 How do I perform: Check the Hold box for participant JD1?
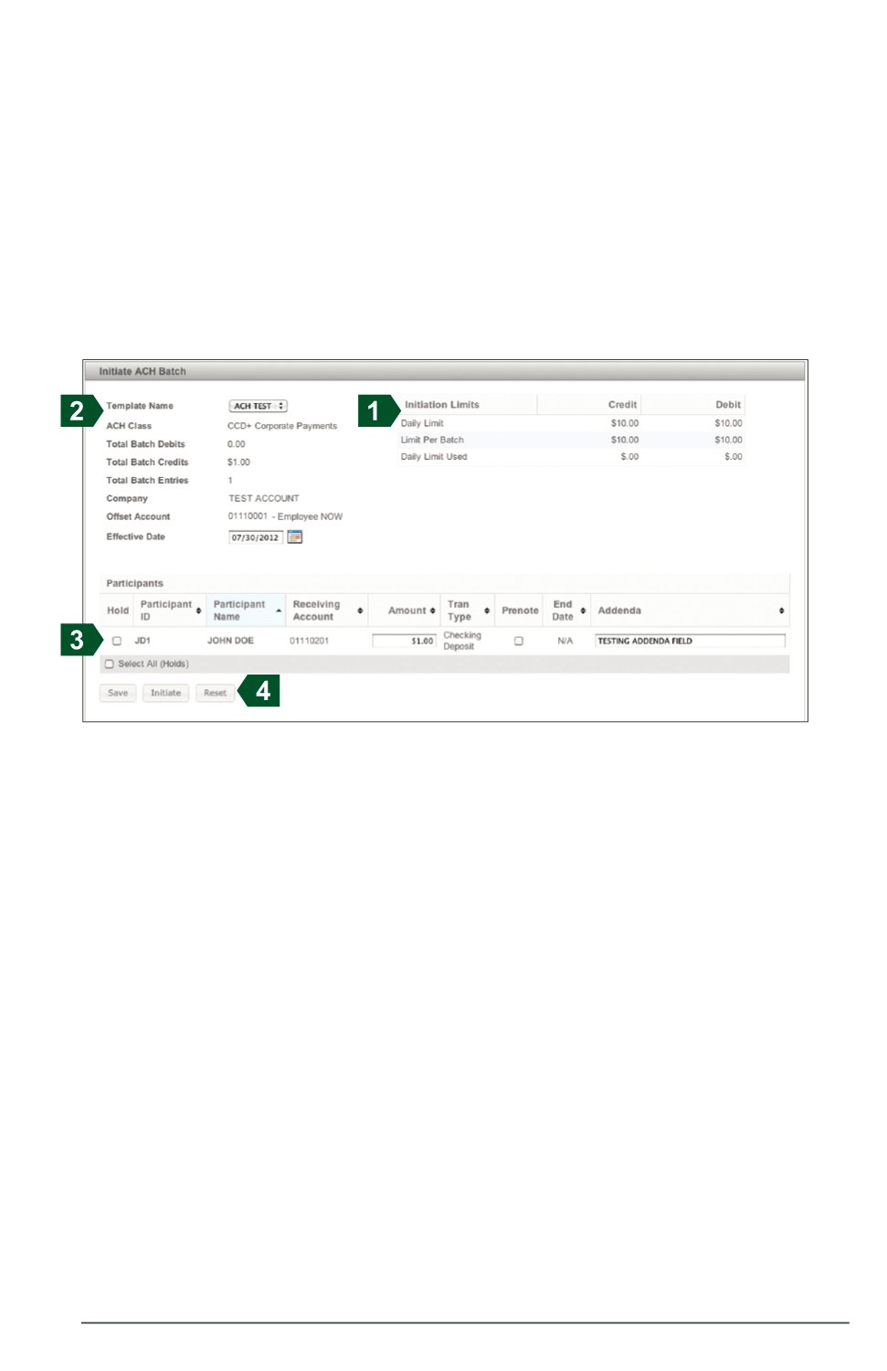(117, 641)
